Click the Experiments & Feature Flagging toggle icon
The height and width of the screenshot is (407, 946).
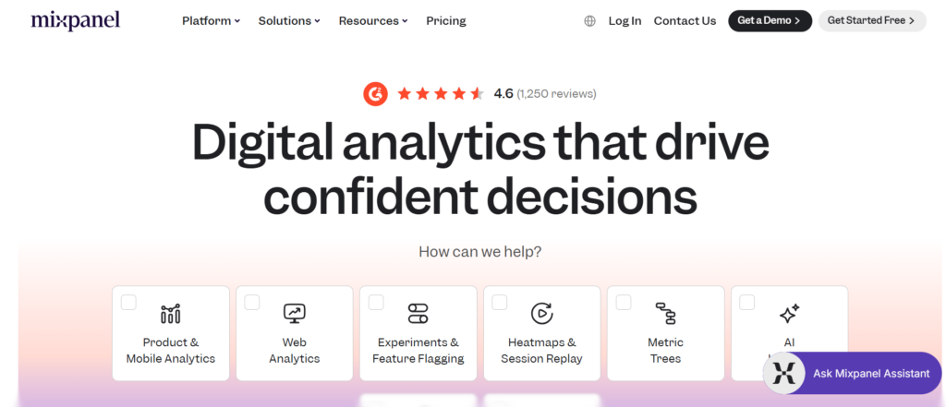coord(418,314)
